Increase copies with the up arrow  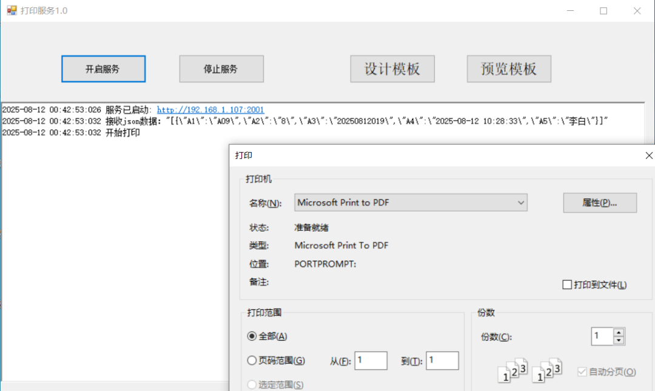click(619, 332)
